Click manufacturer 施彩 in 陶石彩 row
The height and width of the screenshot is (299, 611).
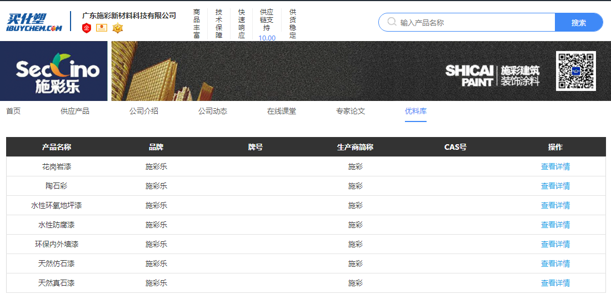click(355, 186)
